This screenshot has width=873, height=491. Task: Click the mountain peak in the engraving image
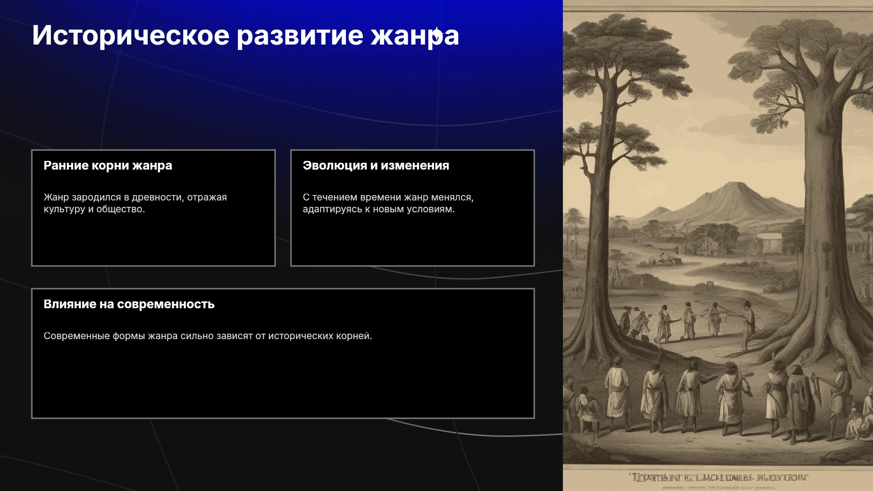pos(734,185)
